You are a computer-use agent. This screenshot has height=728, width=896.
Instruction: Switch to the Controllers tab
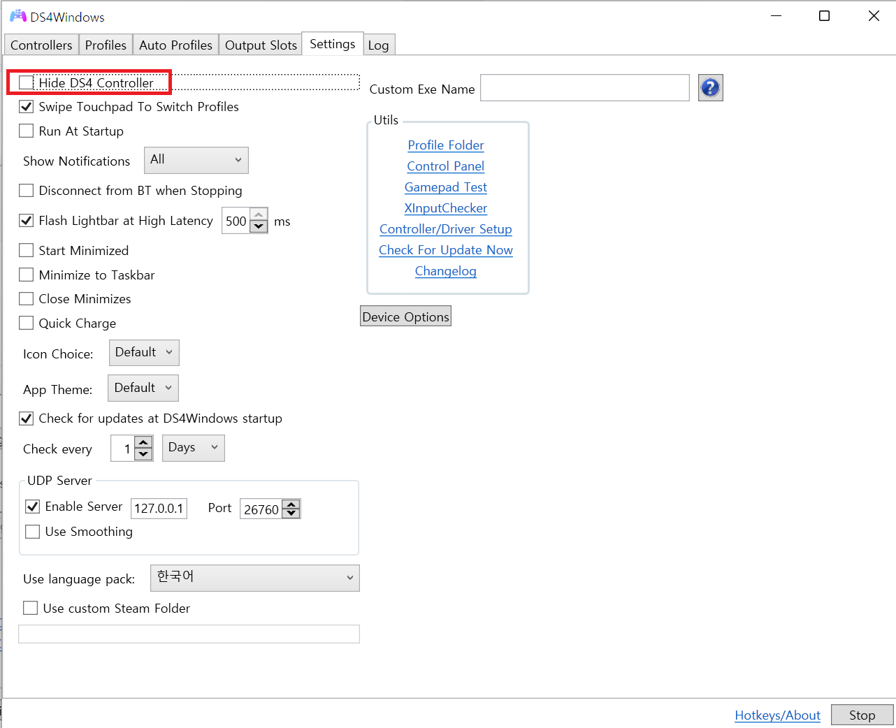click(41, 45)
